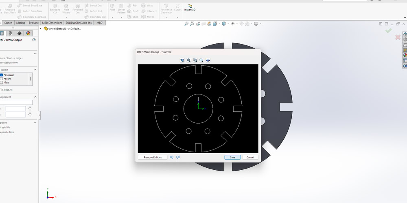Open the Reference Geometry dropdown arrow

(x=166, y=17)
